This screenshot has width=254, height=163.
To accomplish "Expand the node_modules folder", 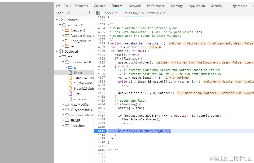I will [63, 41].
